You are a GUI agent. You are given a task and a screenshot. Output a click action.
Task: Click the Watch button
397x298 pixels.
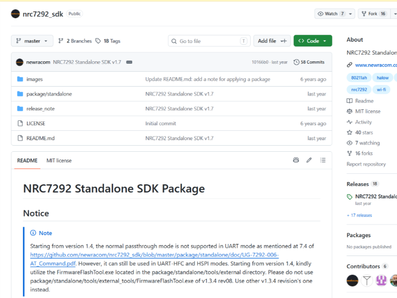click(x=331, y=14)
